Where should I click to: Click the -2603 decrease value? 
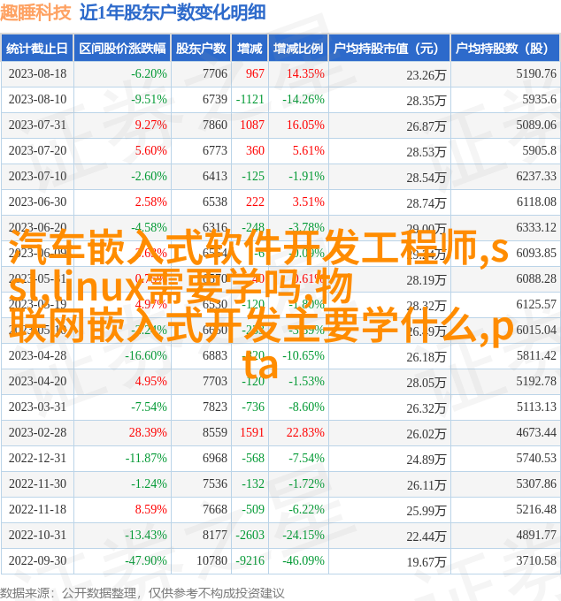click(250, 536)
